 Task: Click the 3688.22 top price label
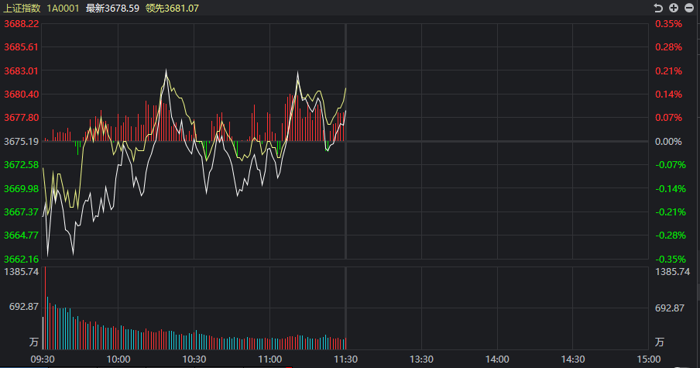(x=22, y=24)
